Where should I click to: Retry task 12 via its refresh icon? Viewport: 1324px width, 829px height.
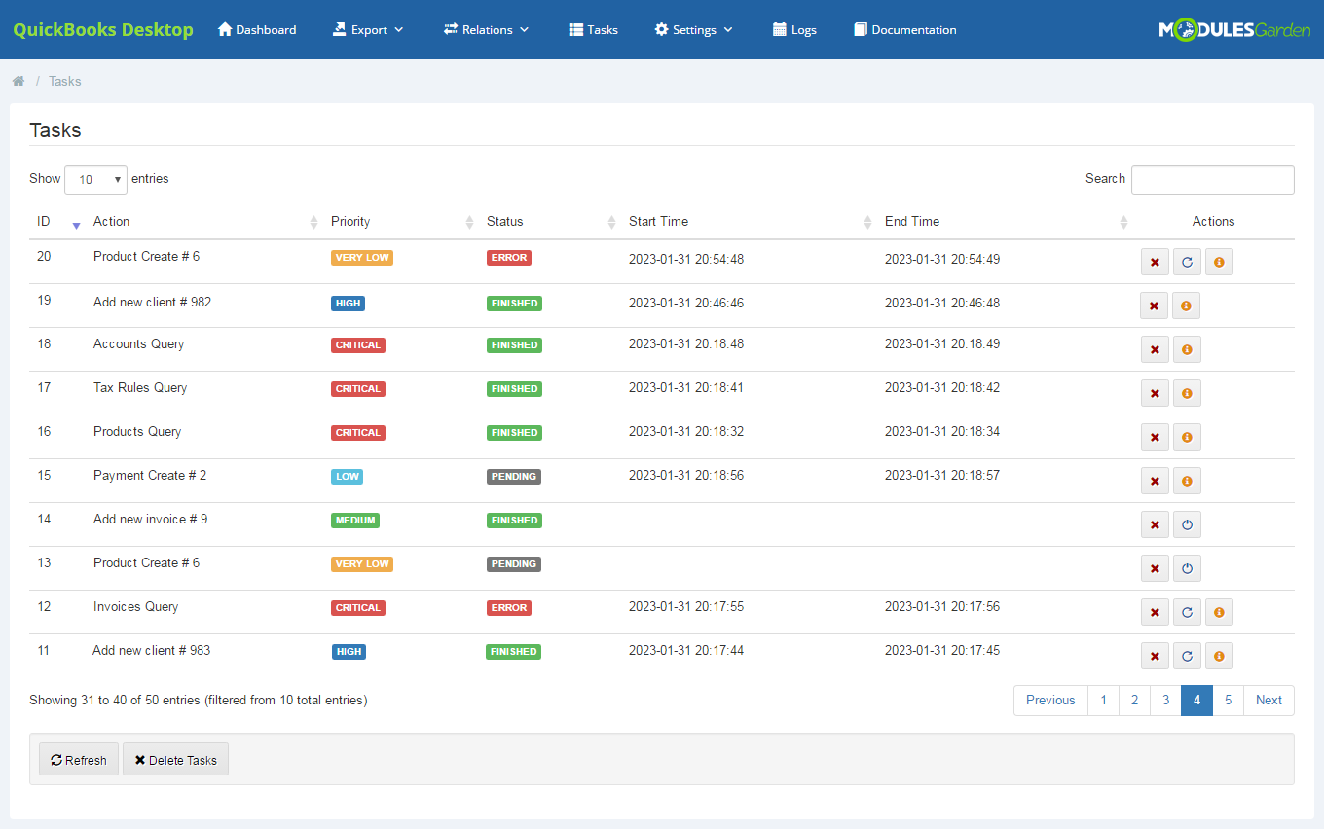pyautogui.click(x=1187, y=611)
